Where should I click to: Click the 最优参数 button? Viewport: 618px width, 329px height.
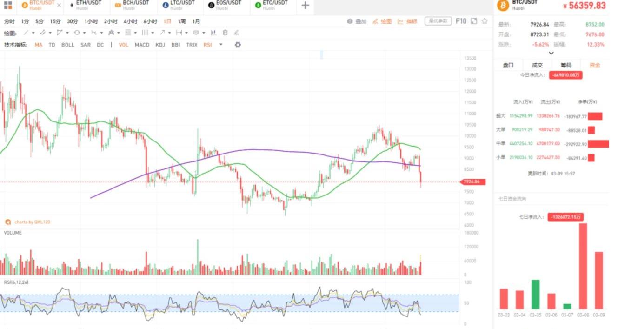click(438, 21)
